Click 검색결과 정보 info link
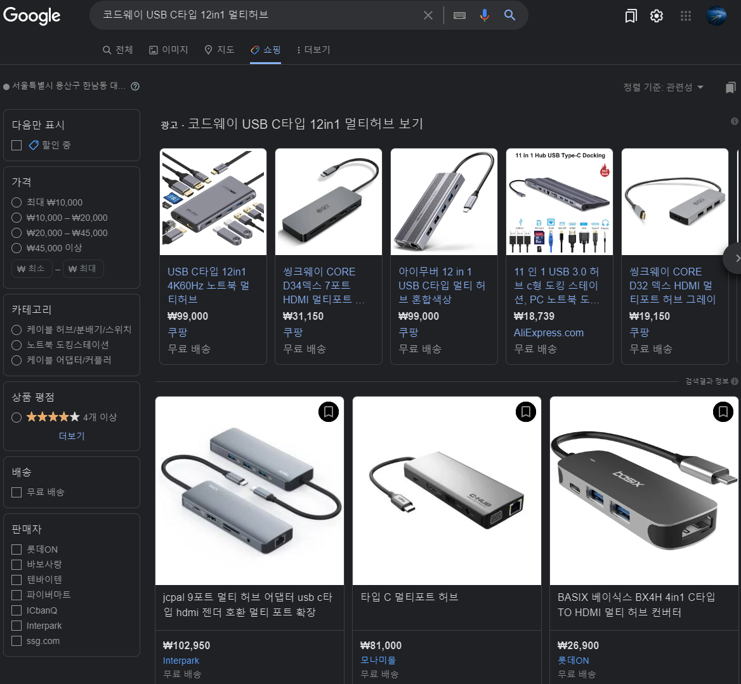Image resolution: width=741 pixels, height=684 pixels. [711, 381]
